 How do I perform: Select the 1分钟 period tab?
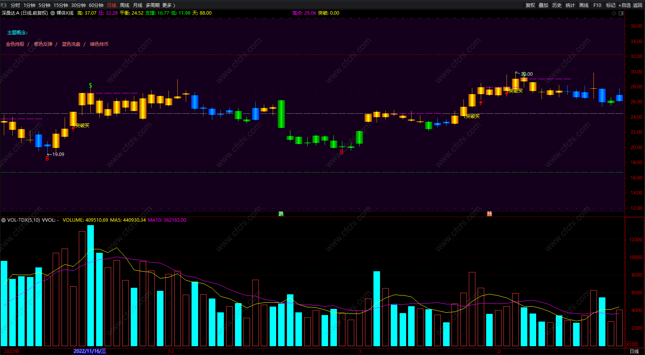click(29, 5)
